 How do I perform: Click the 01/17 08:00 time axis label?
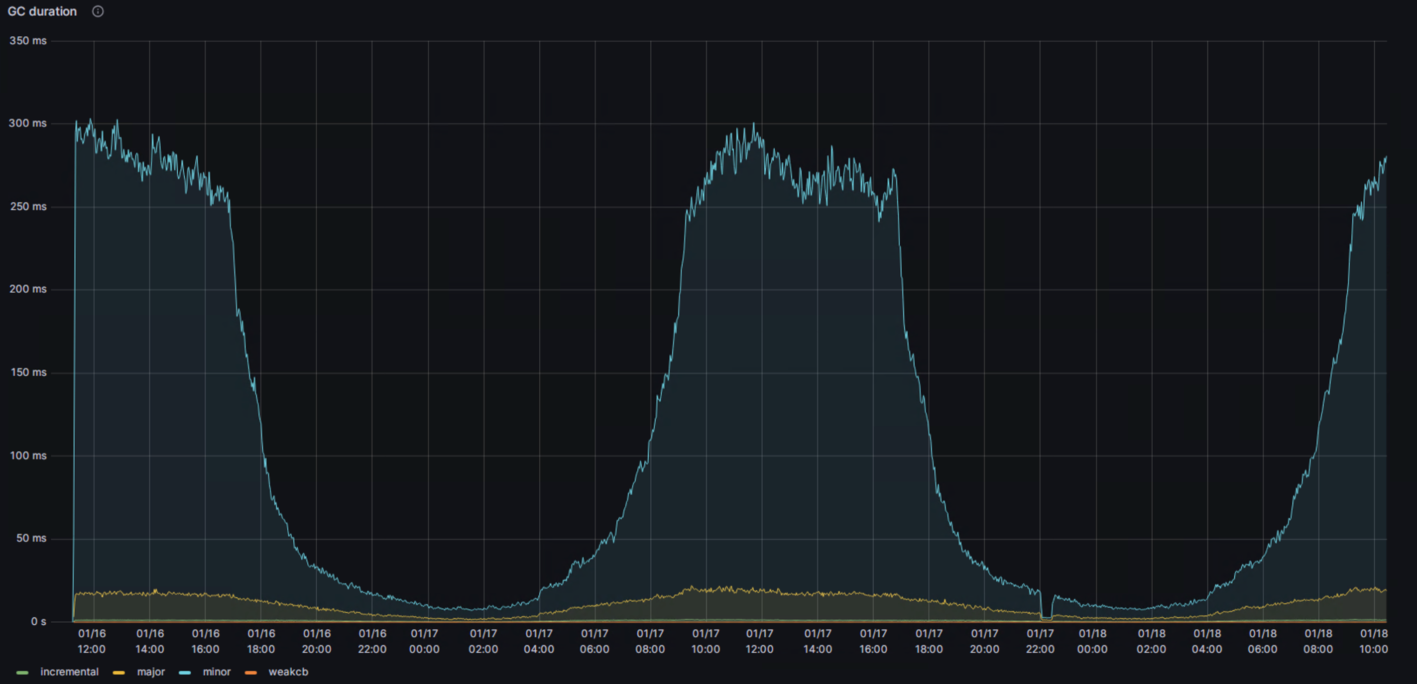point(650,641)
